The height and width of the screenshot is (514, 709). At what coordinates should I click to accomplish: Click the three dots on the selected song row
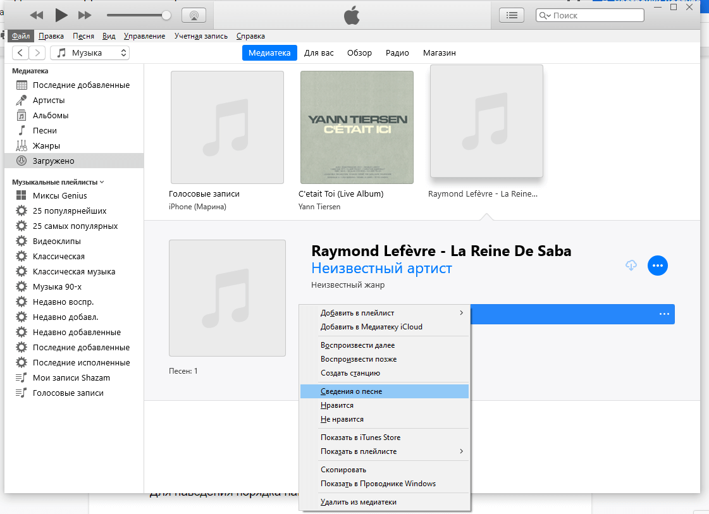click(x=664, y=314)
